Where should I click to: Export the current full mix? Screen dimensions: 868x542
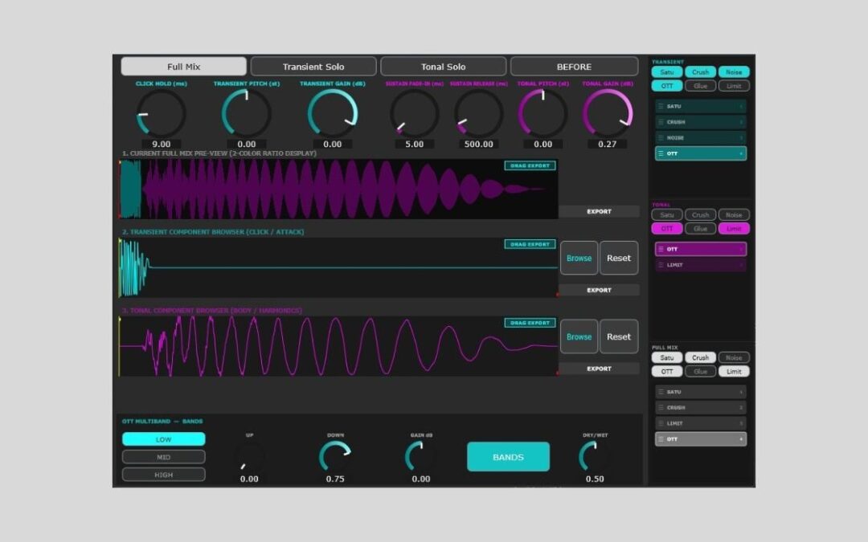[x=599, y=211]
